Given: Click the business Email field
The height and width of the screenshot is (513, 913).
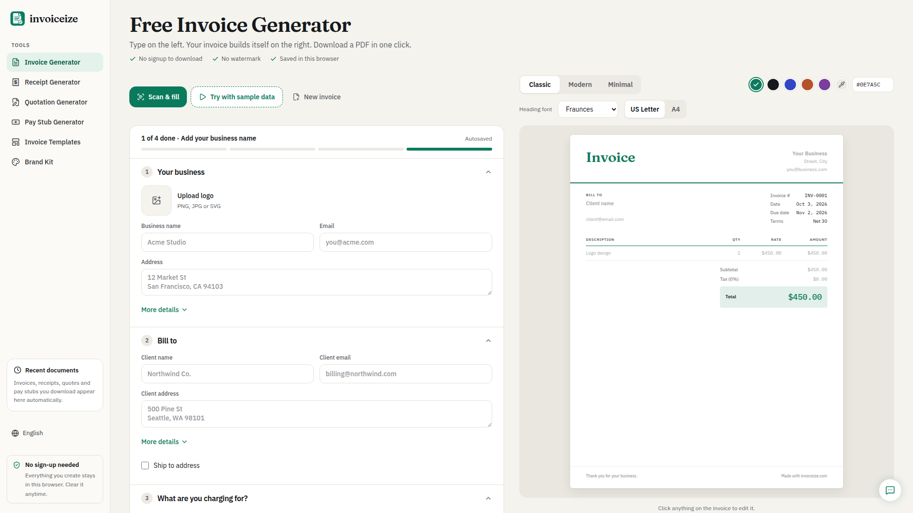Looking at the screenshot, I should [x=406, y=242].
